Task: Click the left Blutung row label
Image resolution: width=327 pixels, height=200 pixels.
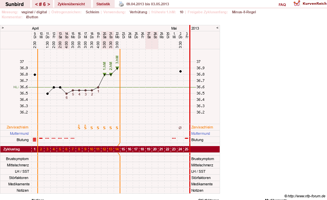Action: [x=23, y=140]
